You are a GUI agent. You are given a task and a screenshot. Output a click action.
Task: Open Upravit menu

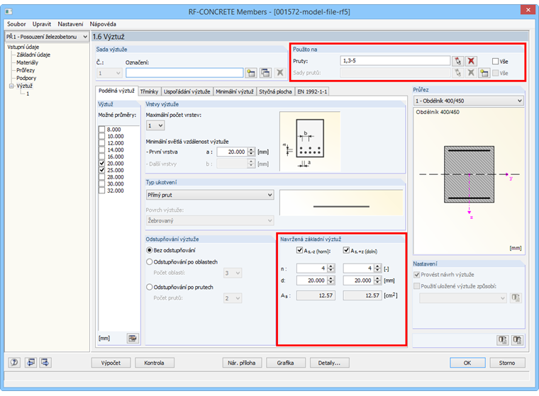click(42, 24)
